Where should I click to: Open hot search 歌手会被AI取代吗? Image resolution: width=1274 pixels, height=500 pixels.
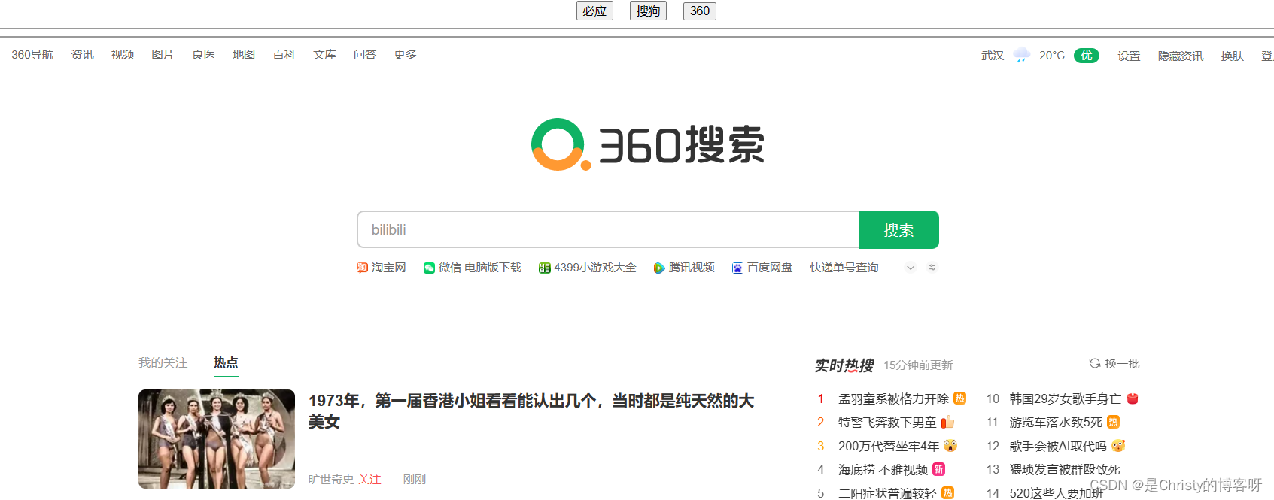tap(1058, 446)
